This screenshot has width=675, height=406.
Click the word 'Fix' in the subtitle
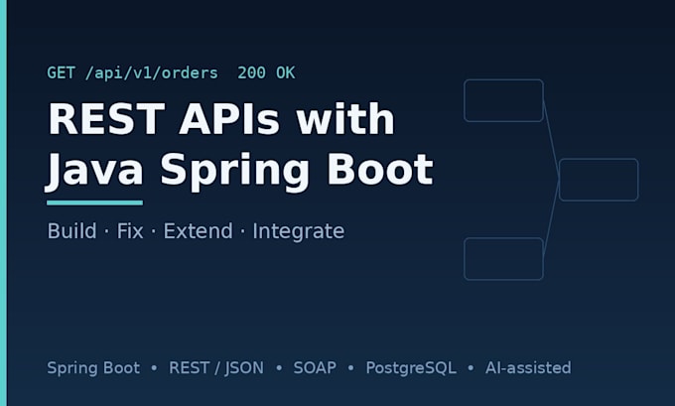[130, 231]
